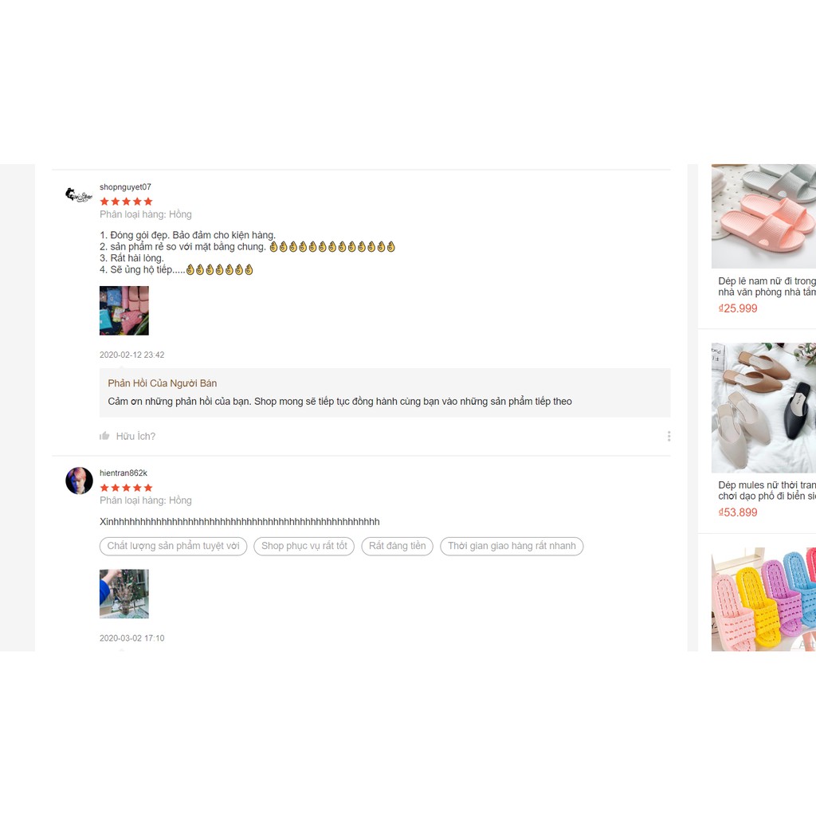This screenshot has height=816, width=816.
Task: View hientran862k's review photo thumbnail
Action: click(x=124, y=594)
